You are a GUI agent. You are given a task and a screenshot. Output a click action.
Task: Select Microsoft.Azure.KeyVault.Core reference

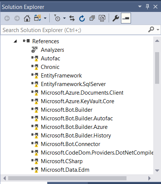tap(78, 101)
